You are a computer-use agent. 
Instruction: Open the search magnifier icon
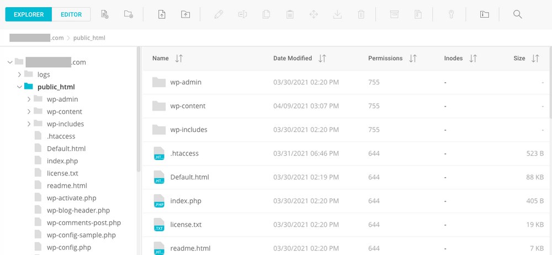(518, 14)
